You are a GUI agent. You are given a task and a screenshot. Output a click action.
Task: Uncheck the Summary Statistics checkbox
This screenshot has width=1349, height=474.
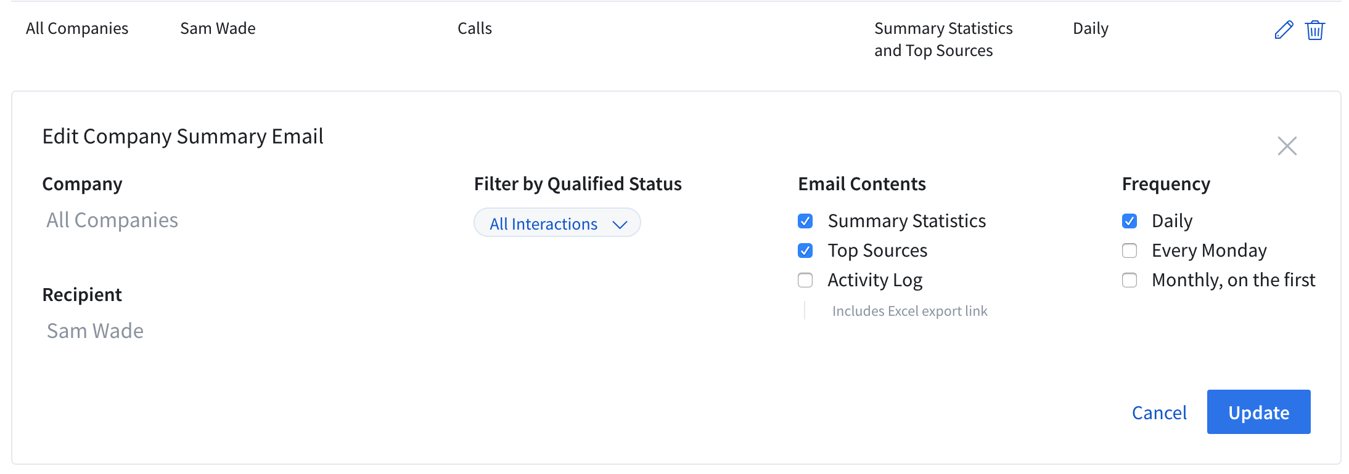805,221
